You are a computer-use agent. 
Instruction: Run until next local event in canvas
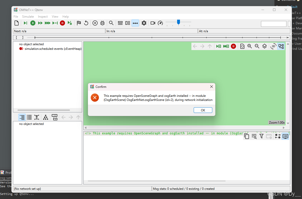(219, 46)
